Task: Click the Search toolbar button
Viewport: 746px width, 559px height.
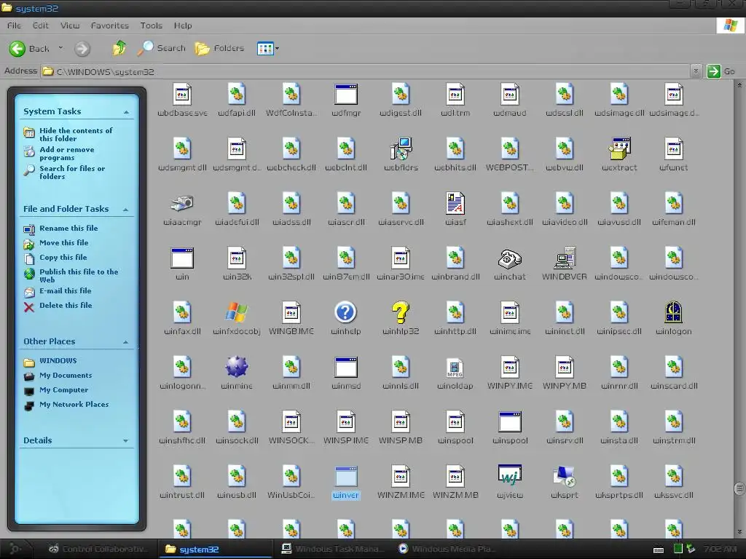Action: point(162,48)
